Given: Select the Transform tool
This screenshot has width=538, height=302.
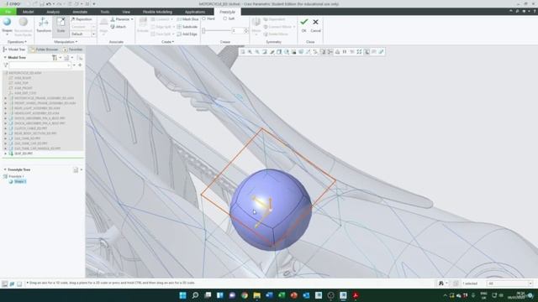Looking at the screenshot, I should (x=44, y=25).
